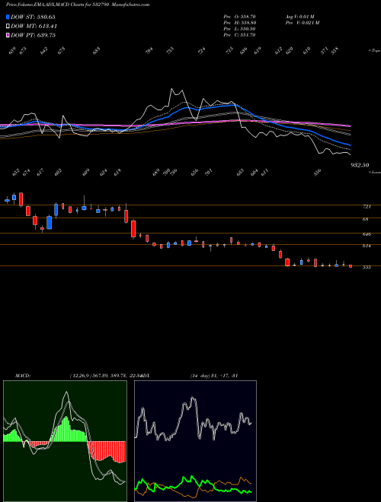Click the last red candle at far right
Viewport: 381px width, 502px height.
tap(351, 266)
